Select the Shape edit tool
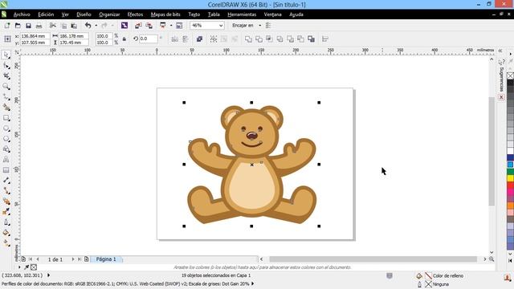This screenshot has height=289, width=514. (x=6, y=66)
